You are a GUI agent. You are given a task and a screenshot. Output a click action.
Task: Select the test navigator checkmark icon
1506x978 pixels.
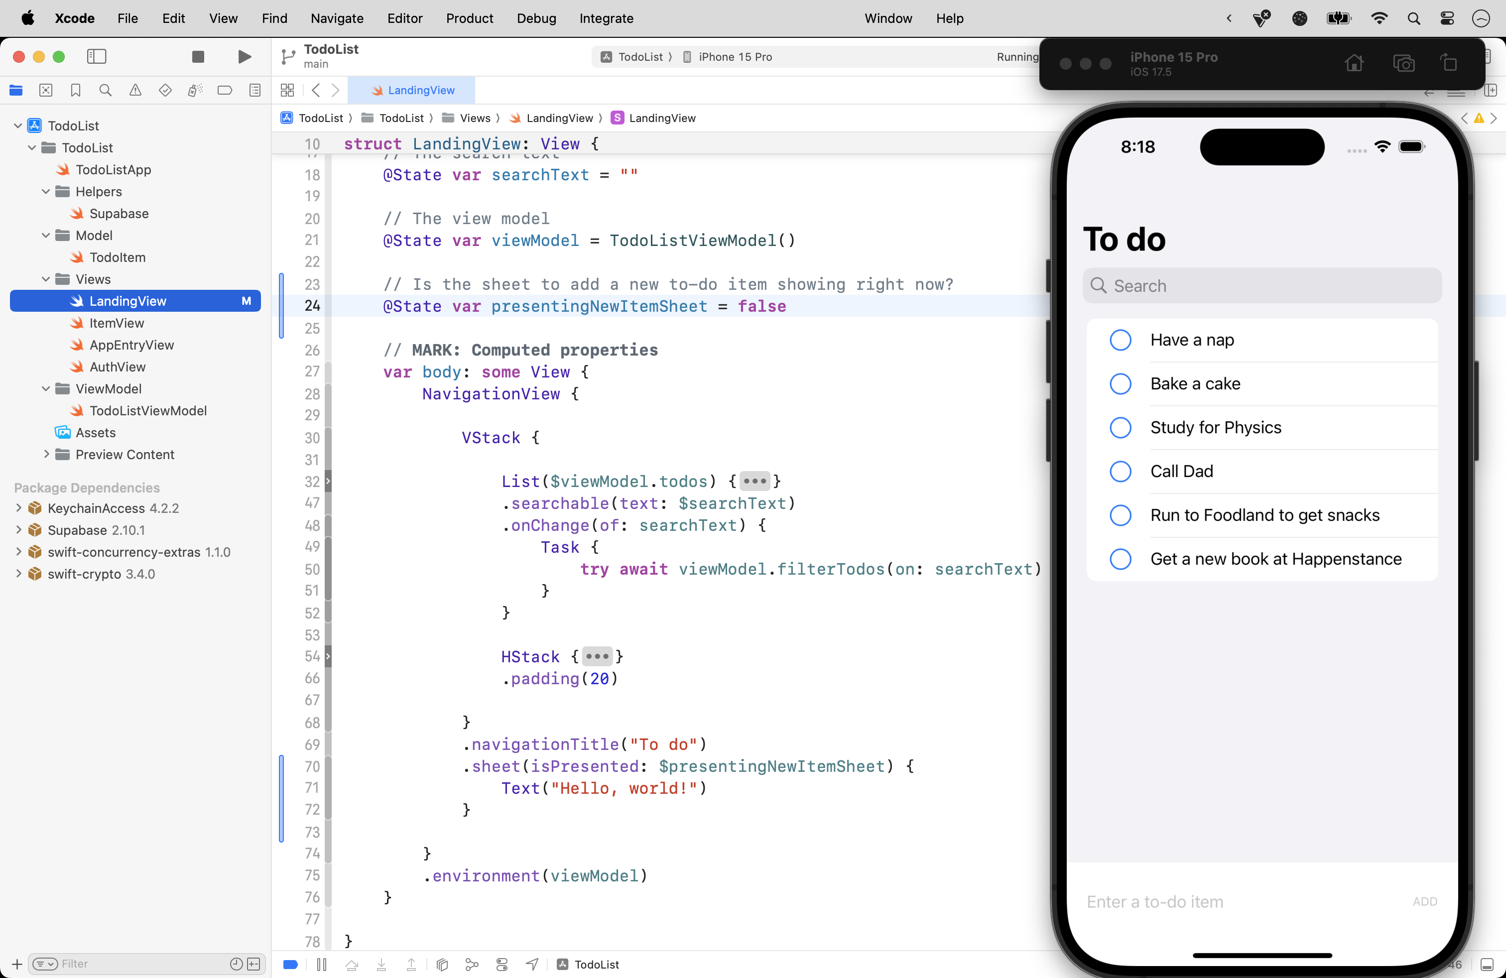coord(164,91)
